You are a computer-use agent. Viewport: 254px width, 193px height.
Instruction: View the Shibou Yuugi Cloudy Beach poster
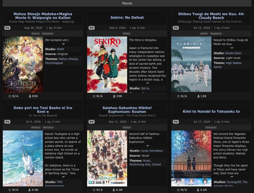191,64
